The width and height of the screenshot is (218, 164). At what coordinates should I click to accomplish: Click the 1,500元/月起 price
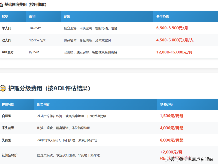[x=171, y=116]
